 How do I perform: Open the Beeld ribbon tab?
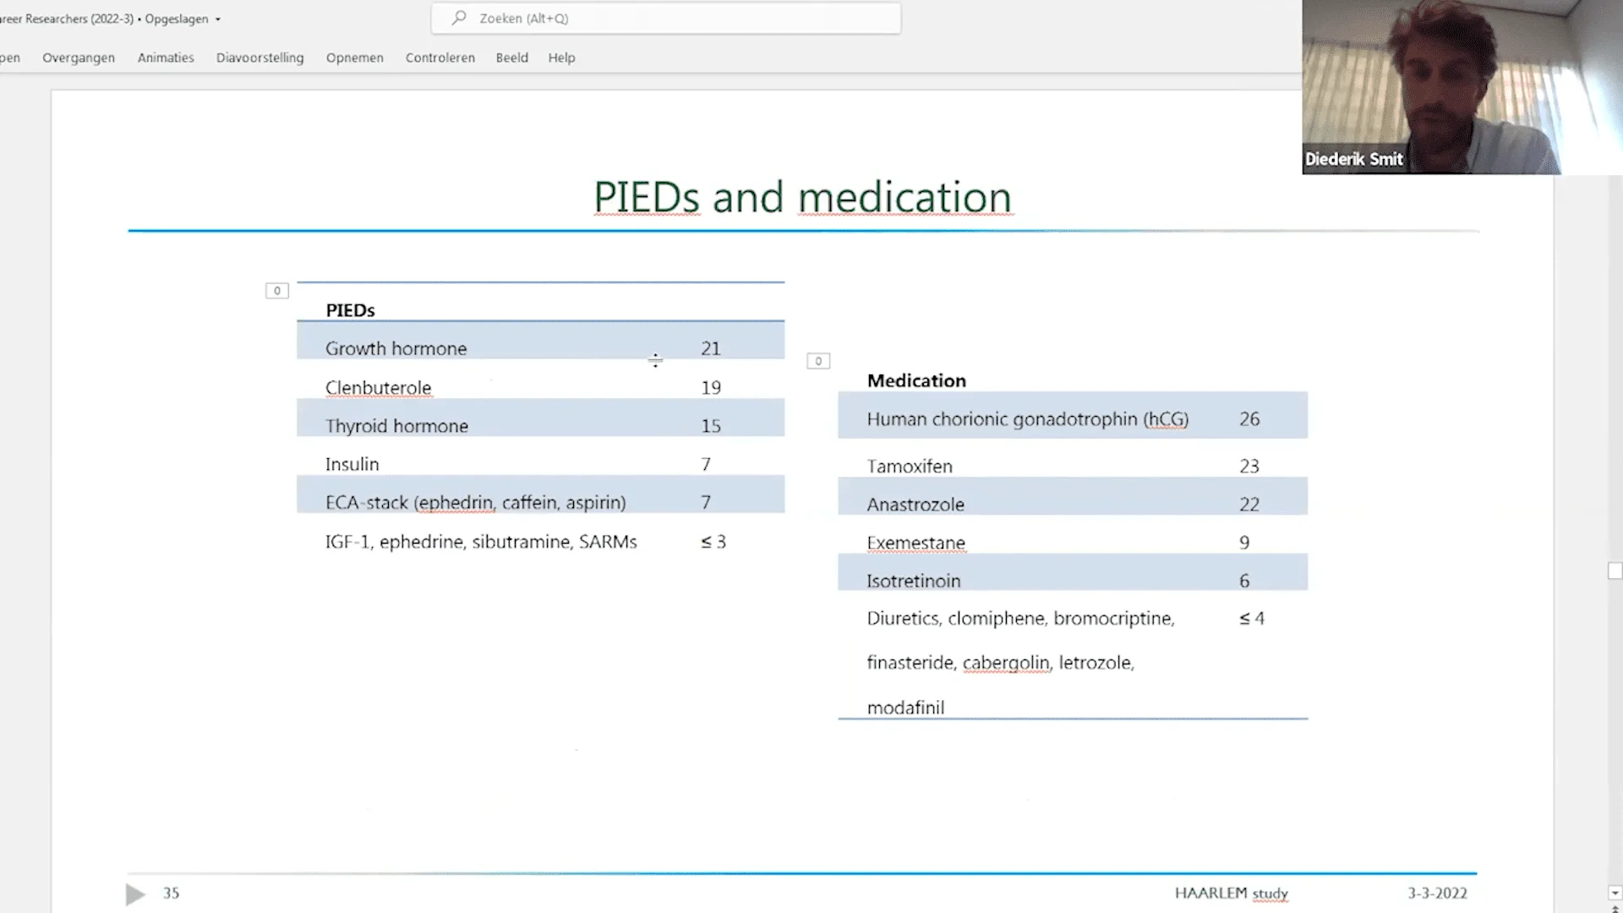point(512,57)
